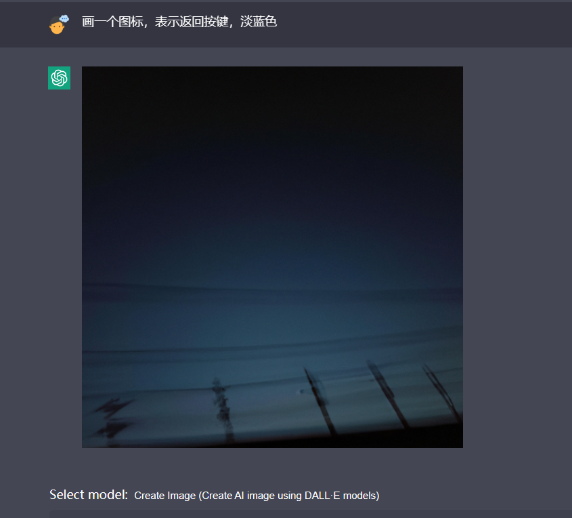Click the 'Create Image' words in model option
Screen dimensions: 572x518
[165, 496]
